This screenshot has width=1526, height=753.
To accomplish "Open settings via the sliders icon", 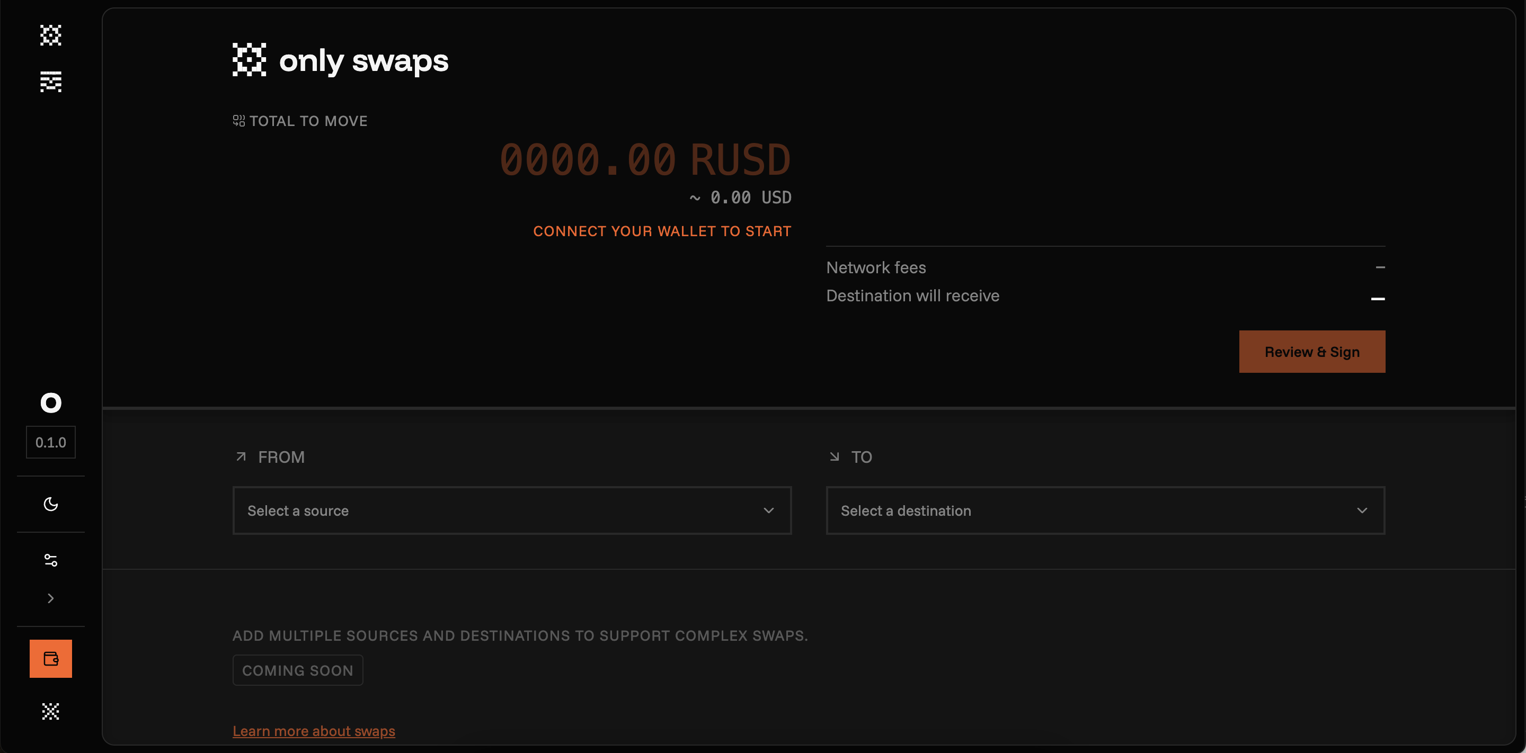I will point(50,560).
